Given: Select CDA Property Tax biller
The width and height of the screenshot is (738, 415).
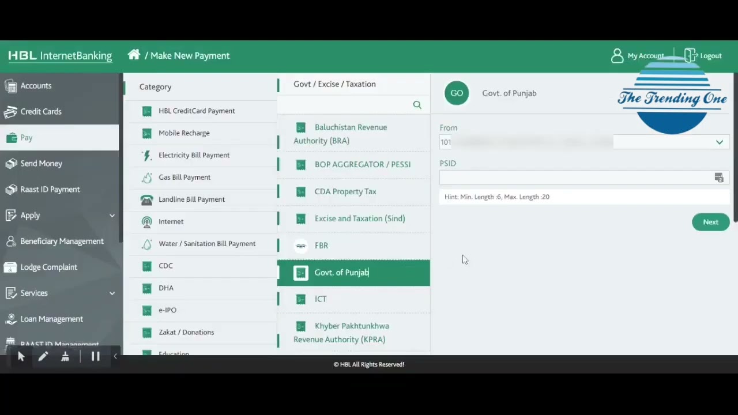Looking at the screenshot, I should coord(353,192).
